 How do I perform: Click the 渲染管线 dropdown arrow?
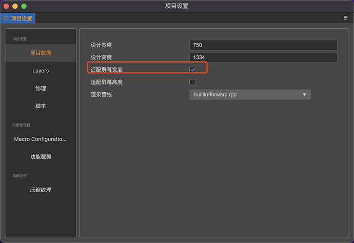(x=304, y=94)
